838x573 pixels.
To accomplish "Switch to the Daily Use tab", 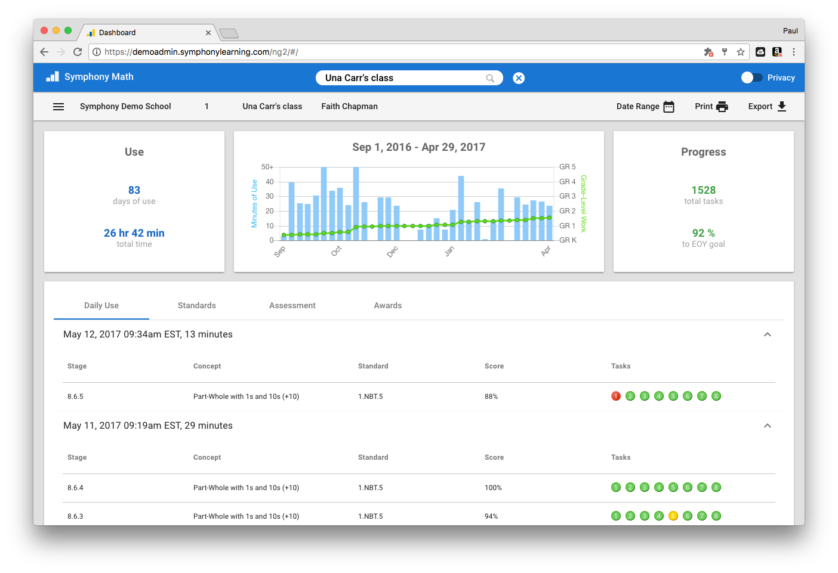I will (x=101, y=305).
